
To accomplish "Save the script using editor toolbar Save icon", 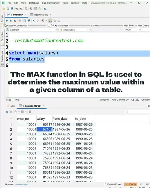I will coord(25,21).
